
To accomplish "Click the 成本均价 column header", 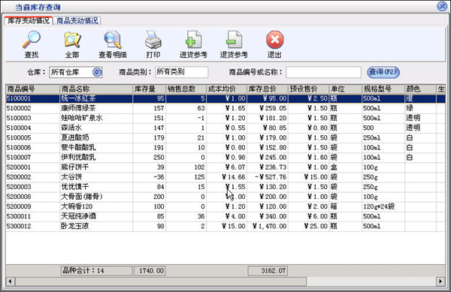I will (x=226, y=89).
